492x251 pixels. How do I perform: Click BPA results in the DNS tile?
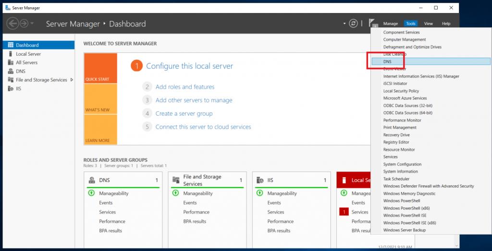pyautogui.click(x=111, y=231)
